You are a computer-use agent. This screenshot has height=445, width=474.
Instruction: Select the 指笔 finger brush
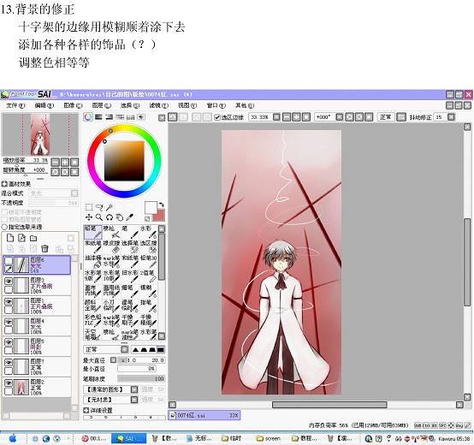(148, 306)
